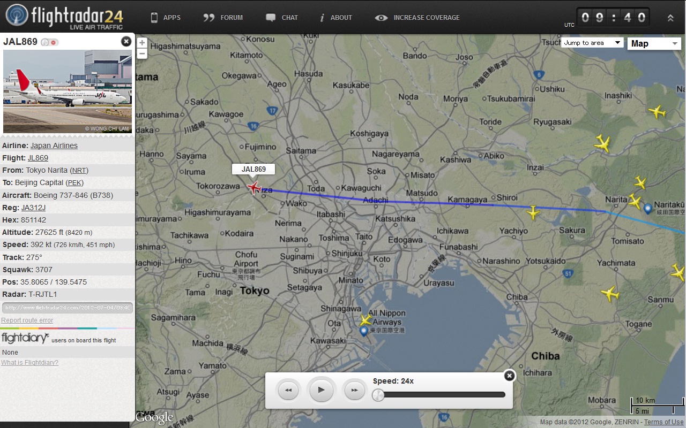The image size is (686, 428).
Task: Click the Report route error link
Action: pos(27,320)
